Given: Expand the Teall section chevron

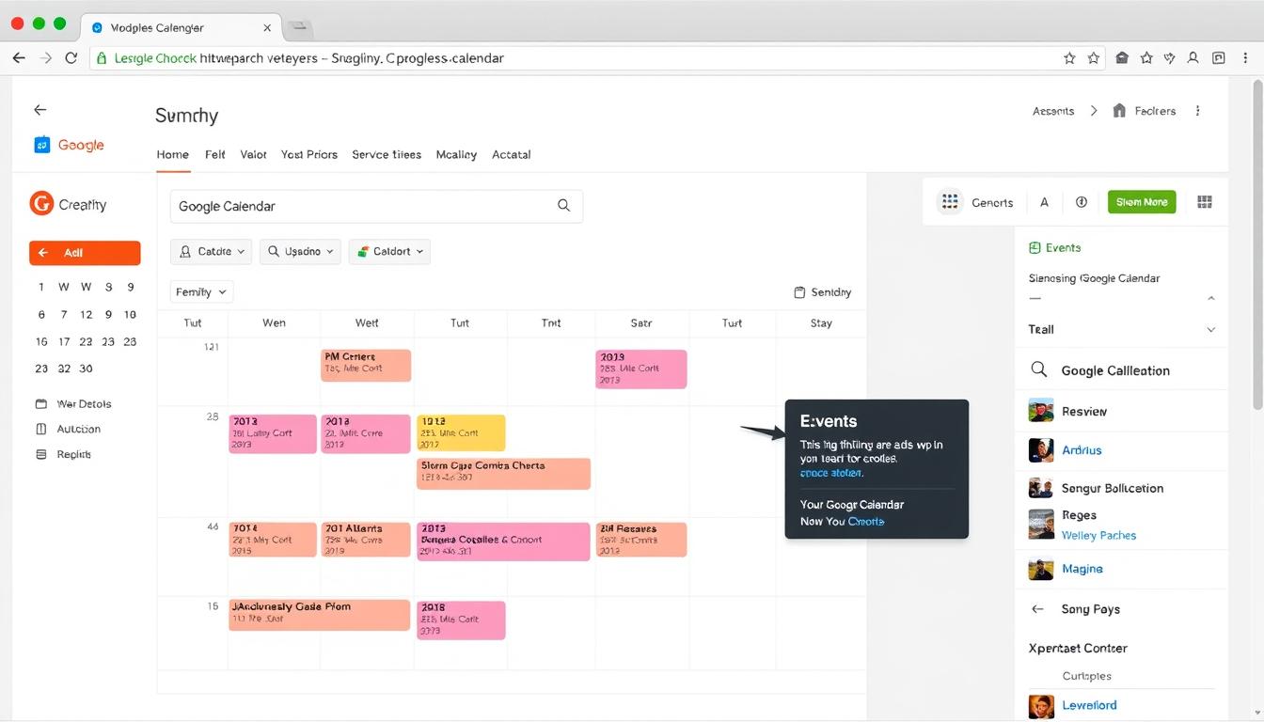Looking at the screenshot, I should [x=1210, y=330].
